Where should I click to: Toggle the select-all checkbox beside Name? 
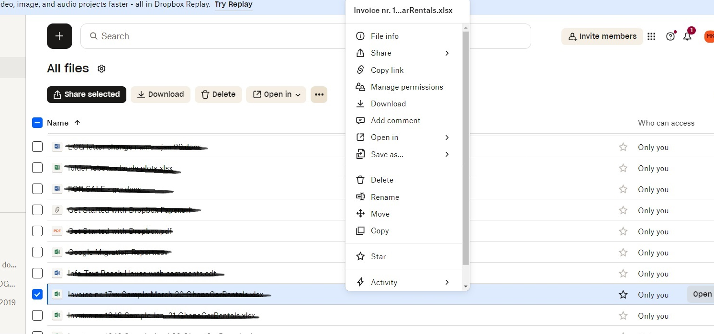(x=37, y=123)
